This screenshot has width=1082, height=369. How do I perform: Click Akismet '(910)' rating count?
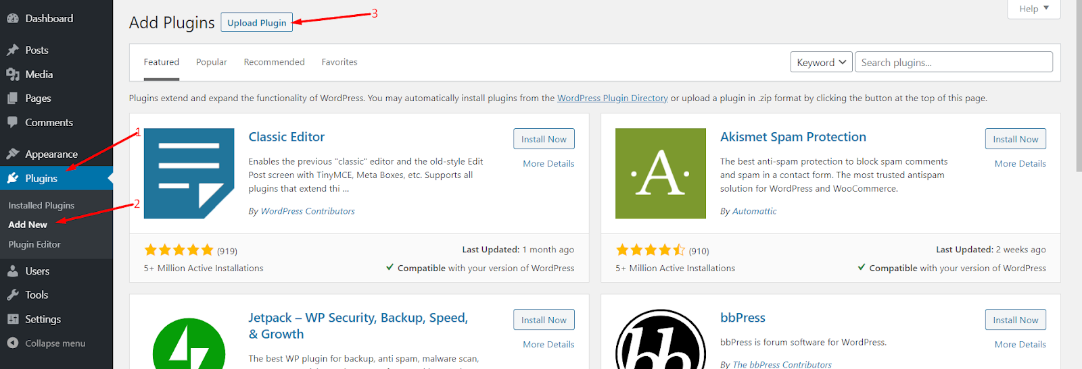click(699, 251)
